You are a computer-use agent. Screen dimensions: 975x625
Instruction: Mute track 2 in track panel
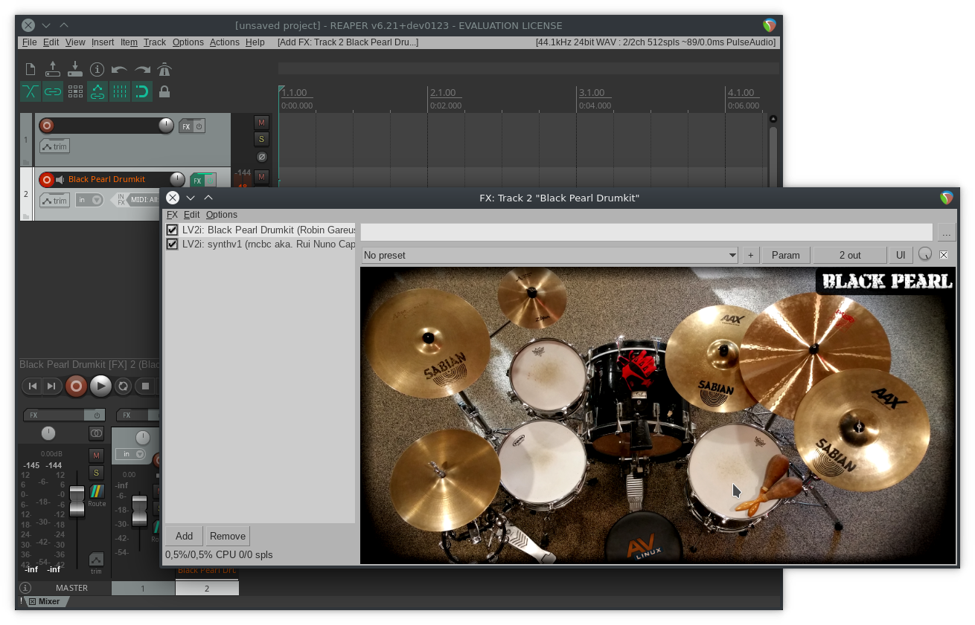click(x=261, y=176)
